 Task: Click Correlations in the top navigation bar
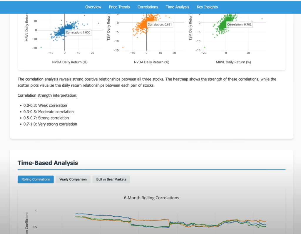coord(148,7)
